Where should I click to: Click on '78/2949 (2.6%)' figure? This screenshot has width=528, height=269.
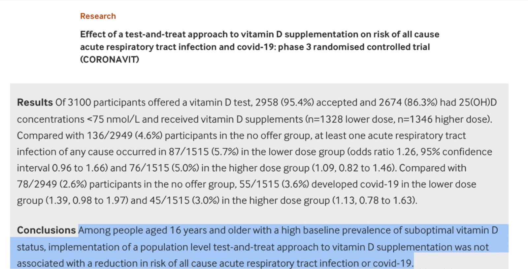point(52,184)
